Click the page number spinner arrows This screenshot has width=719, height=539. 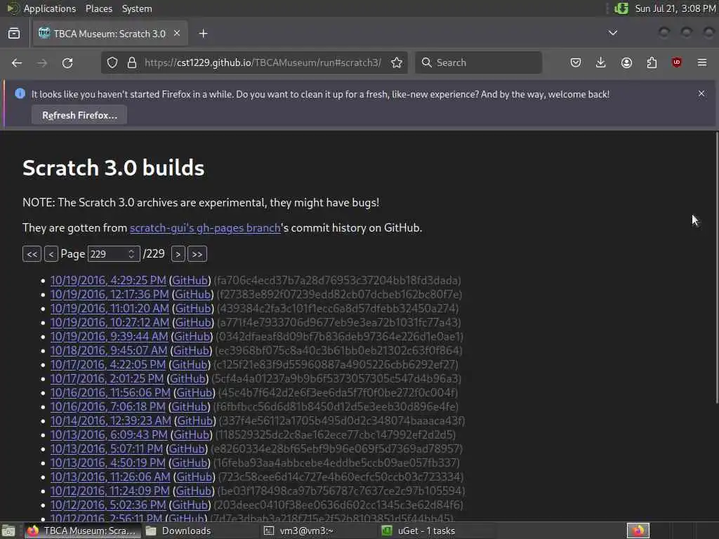[131, 254]
